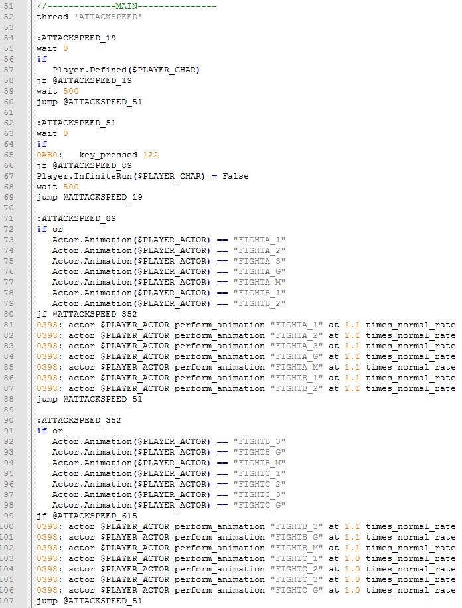
Task: Click line number 90 in gutter
Action: tap(9, 420)
